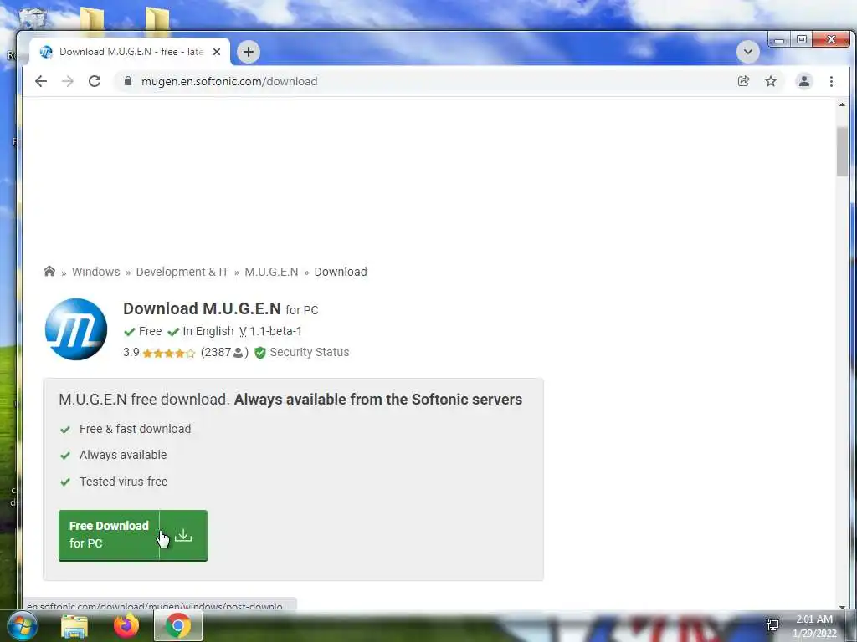Go back using the browser back arrow
857x642 pixels.
41,81
